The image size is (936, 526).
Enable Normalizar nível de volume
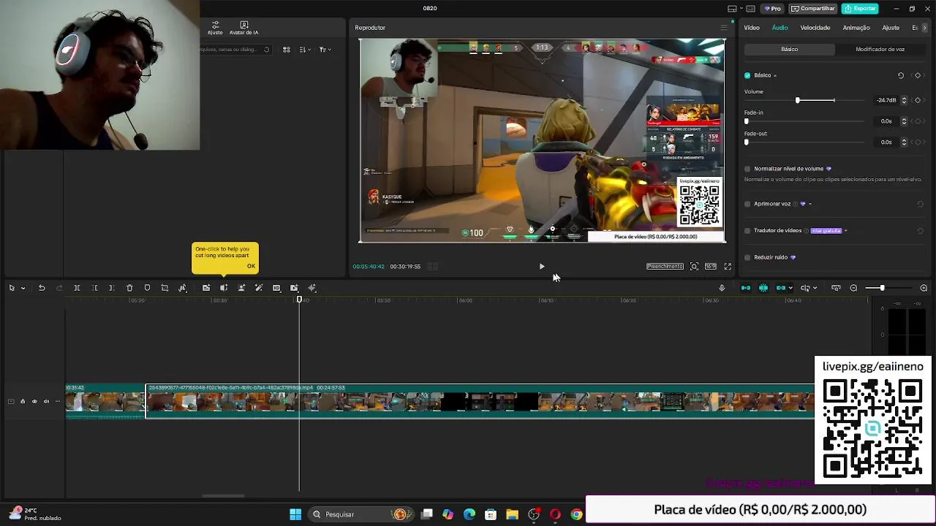[747, 169]
